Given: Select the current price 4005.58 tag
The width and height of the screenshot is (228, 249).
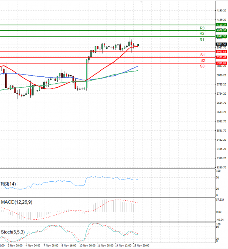Looking at the screenshot, I should pos(221,44).
